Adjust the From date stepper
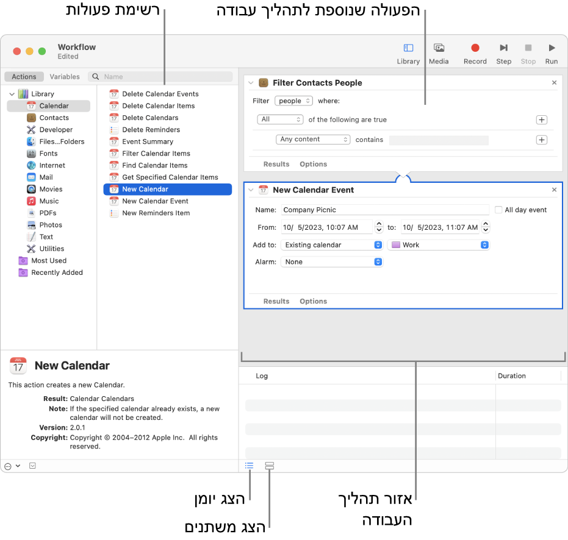The image size is (568, 540). pos(378,227)
